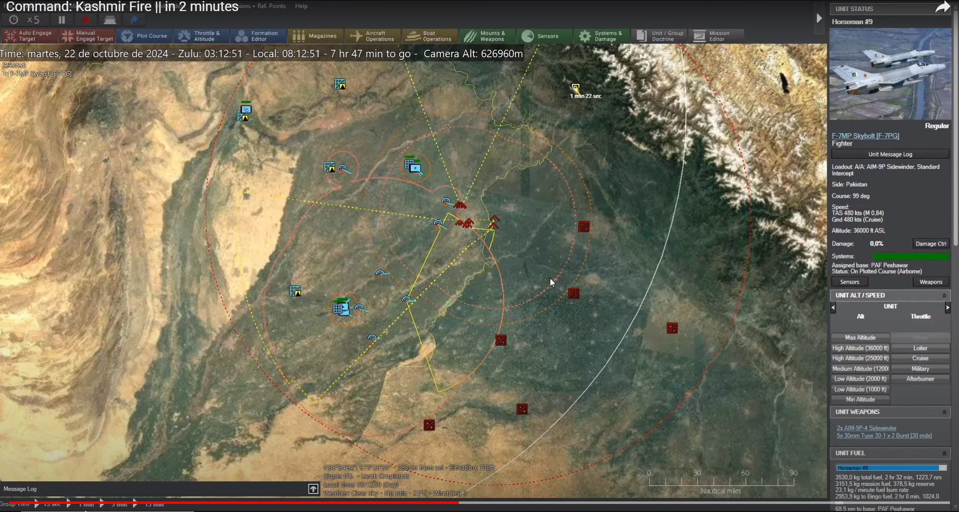Click the Sensors button in Unit Status
Screen dimensions: 959x512
(849, 282)
